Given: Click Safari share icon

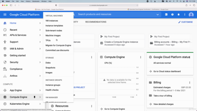Looking at the screenshot, I should pyautogui.click(x=187, y=5).
